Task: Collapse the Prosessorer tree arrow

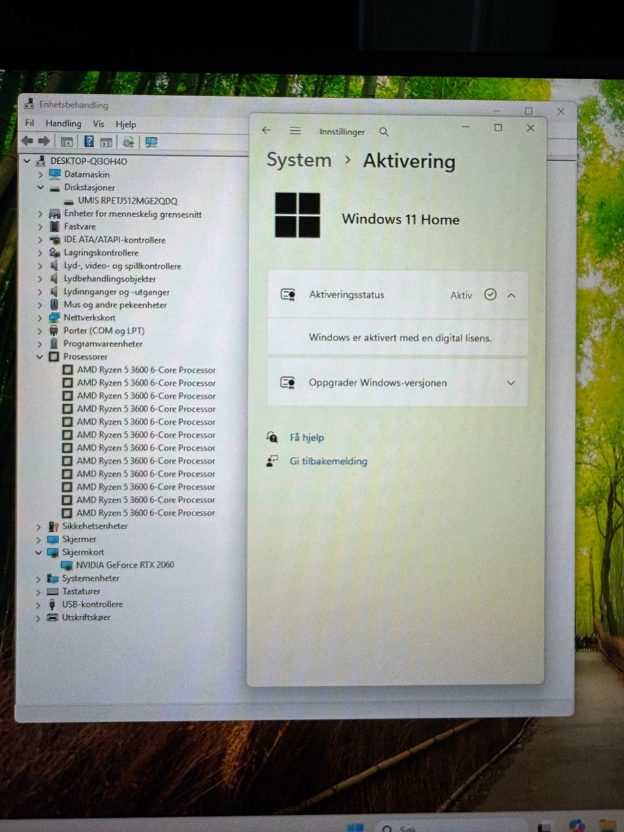Action: 40,357
